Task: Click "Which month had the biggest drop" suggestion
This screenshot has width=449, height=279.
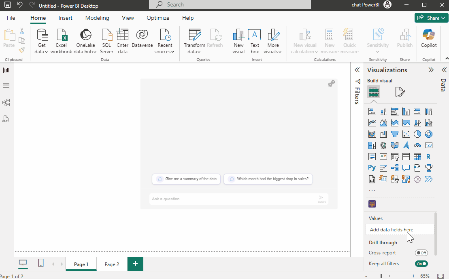Action: [268, 179]
